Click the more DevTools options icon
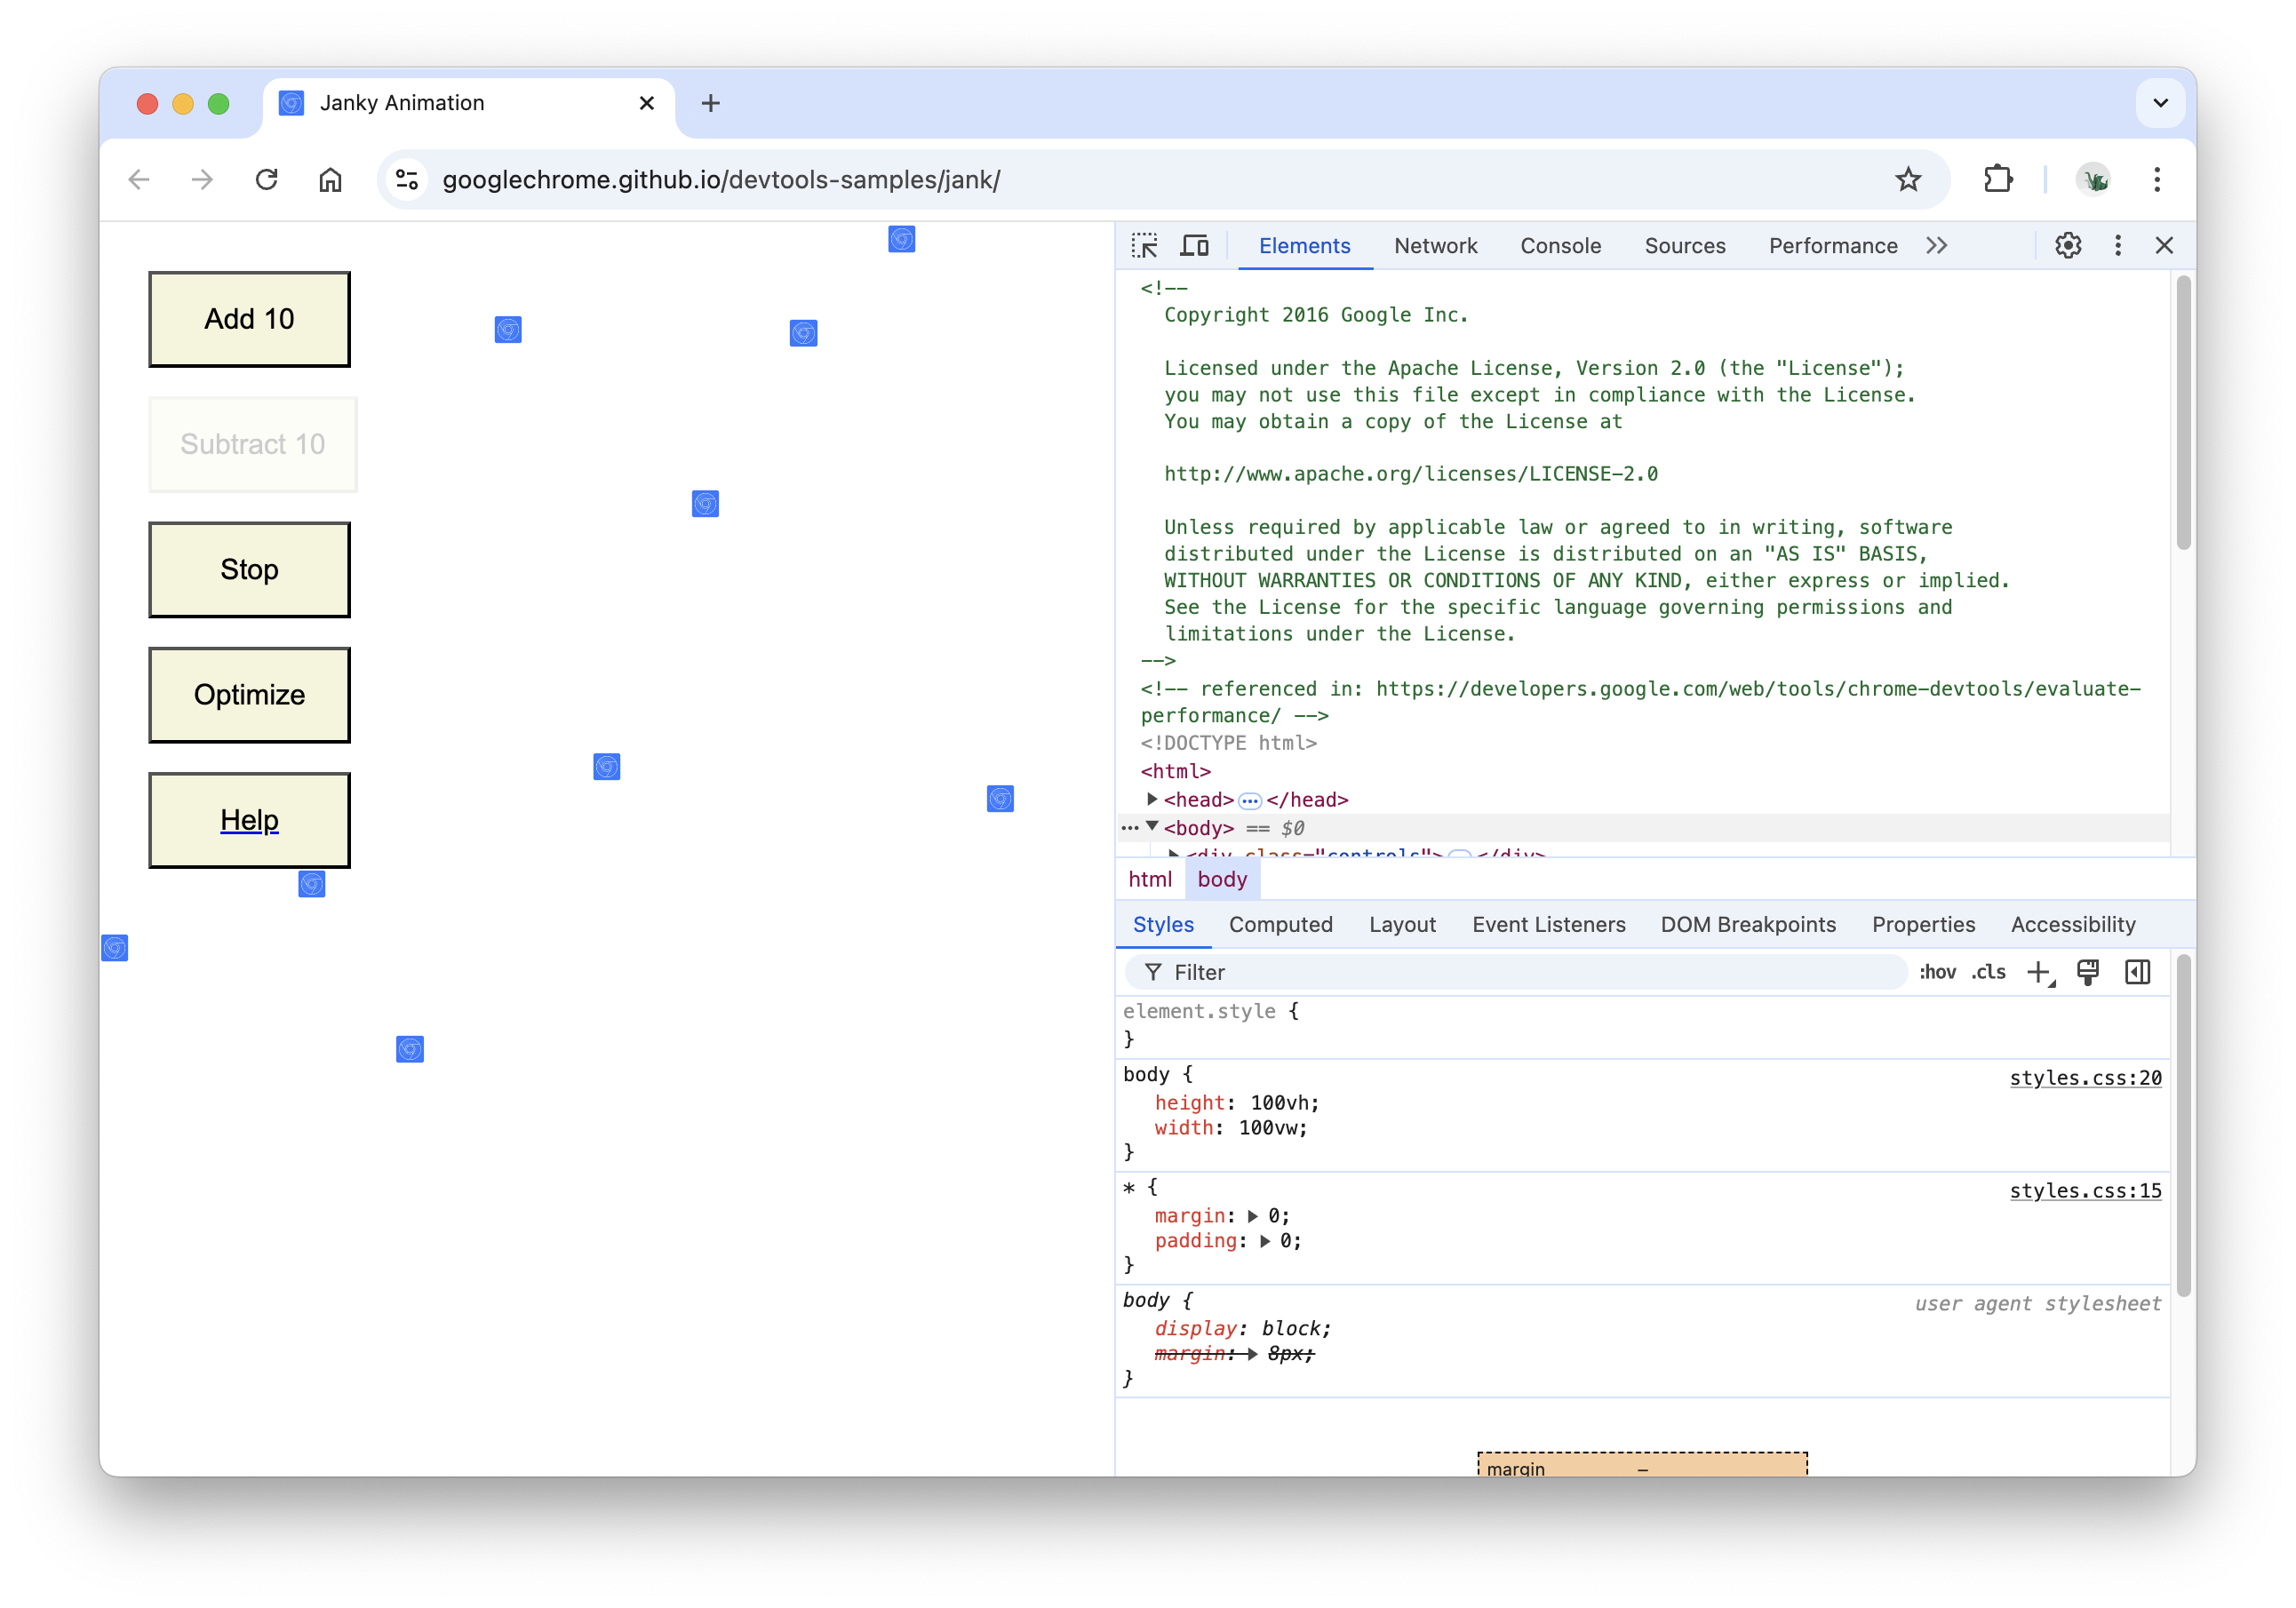The width and height of the screenshot is (2296, 1608). point(2120,244)
